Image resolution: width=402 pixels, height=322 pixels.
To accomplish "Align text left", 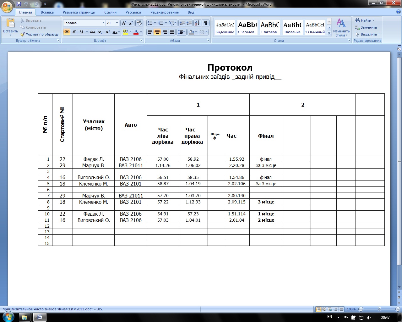I will click(150, 32).
